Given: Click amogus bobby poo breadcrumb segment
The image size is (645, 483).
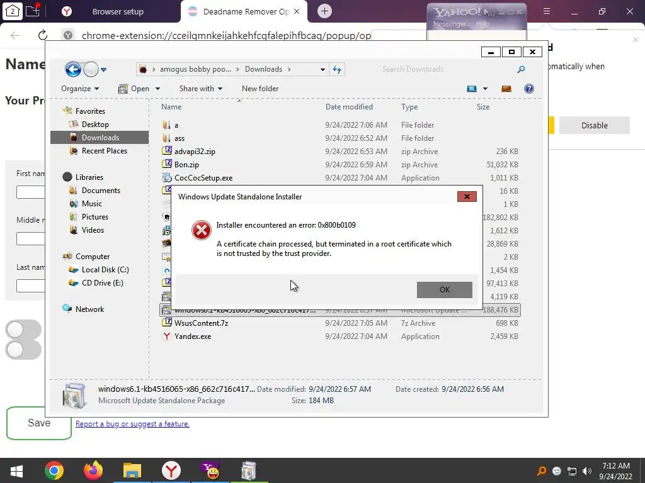Looking at the screenshot, I should [x=195, y=69].
